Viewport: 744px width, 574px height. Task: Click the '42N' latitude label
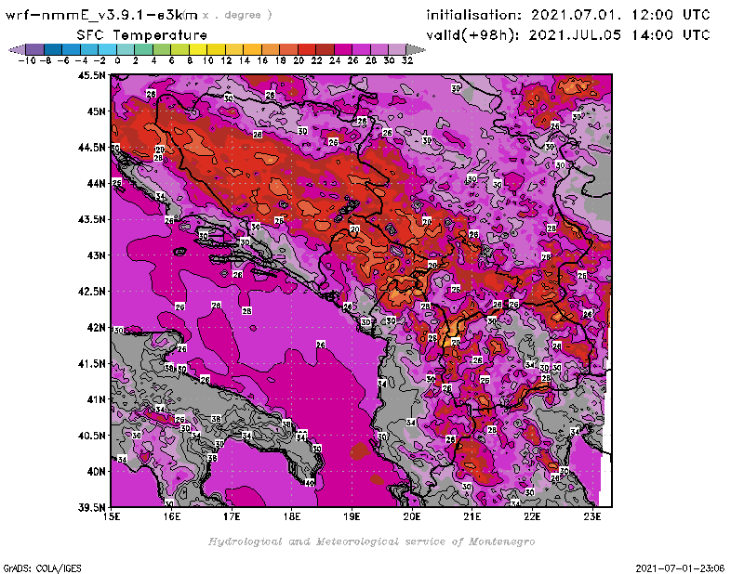point(96,328)
